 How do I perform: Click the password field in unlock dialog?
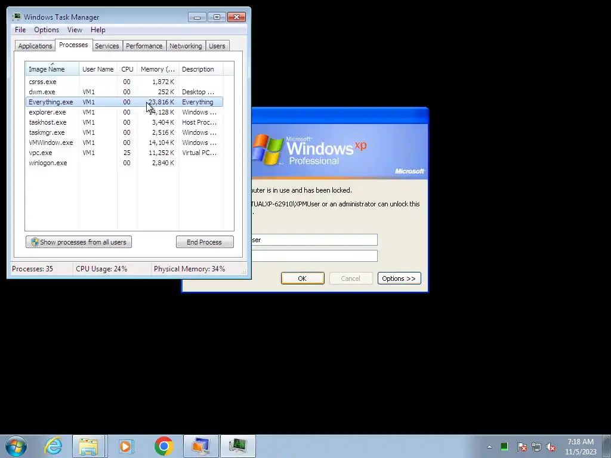[x=314, y=256]
